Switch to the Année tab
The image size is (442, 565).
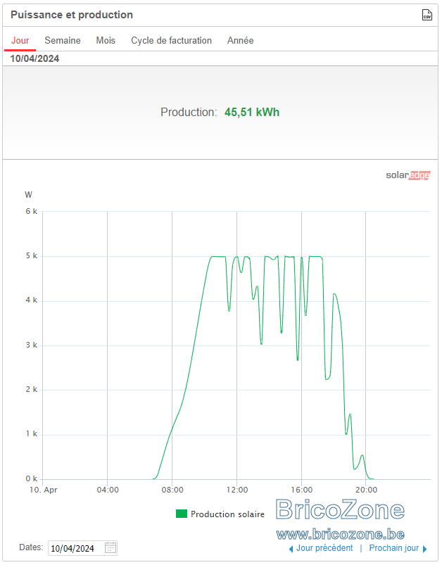point(240,40)
